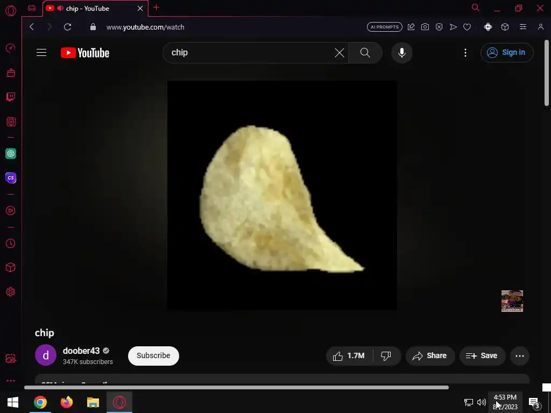Open ChatSonic CS panel in sidebar
This screenshot has height=413, width=551.
point(11,177)
